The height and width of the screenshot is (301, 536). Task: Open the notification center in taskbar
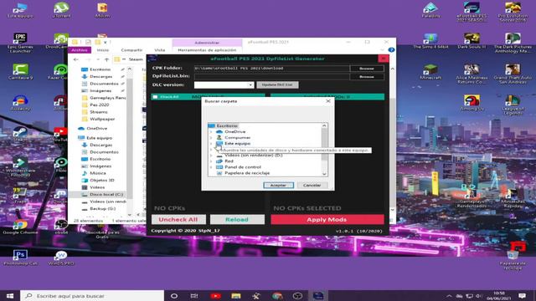522,295
